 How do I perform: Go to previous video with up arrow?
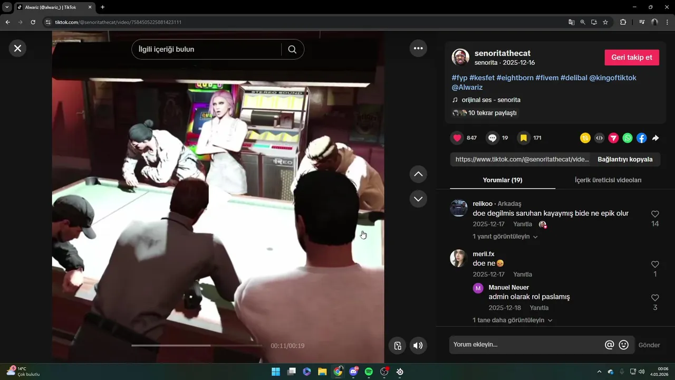[x=418, y=174]
